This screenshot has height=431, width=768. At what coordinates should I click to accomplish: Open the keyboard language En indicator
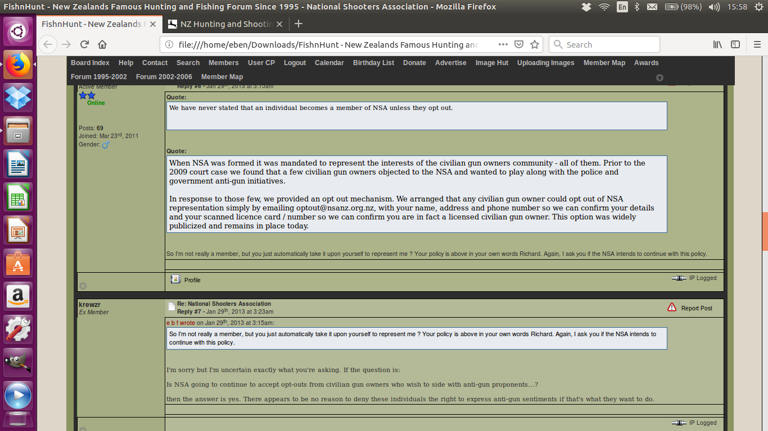(622, 7)
